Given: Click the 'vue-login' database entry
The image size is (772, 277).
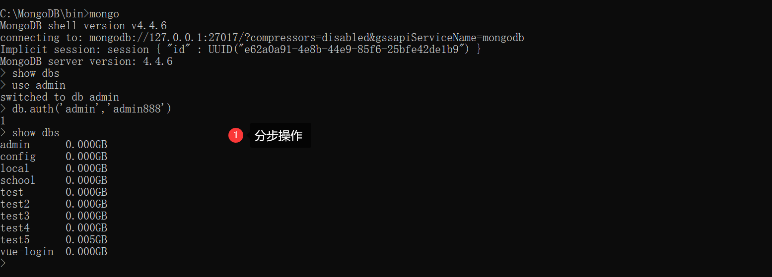Looking at the screenshot, I should point(27,252).
